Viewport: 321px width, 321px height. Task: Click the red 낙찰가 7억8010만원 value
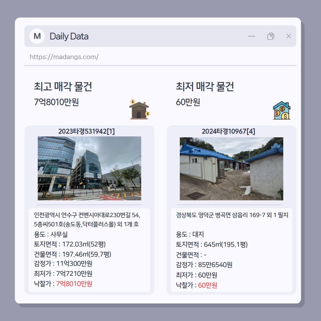(74, 284)
